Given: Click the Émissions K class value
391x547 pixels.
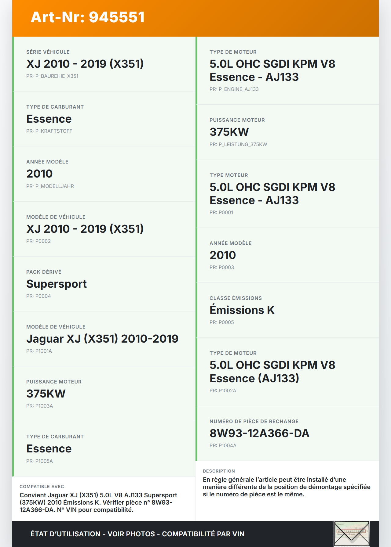Looking at the screenshot, I should point(242,310).
